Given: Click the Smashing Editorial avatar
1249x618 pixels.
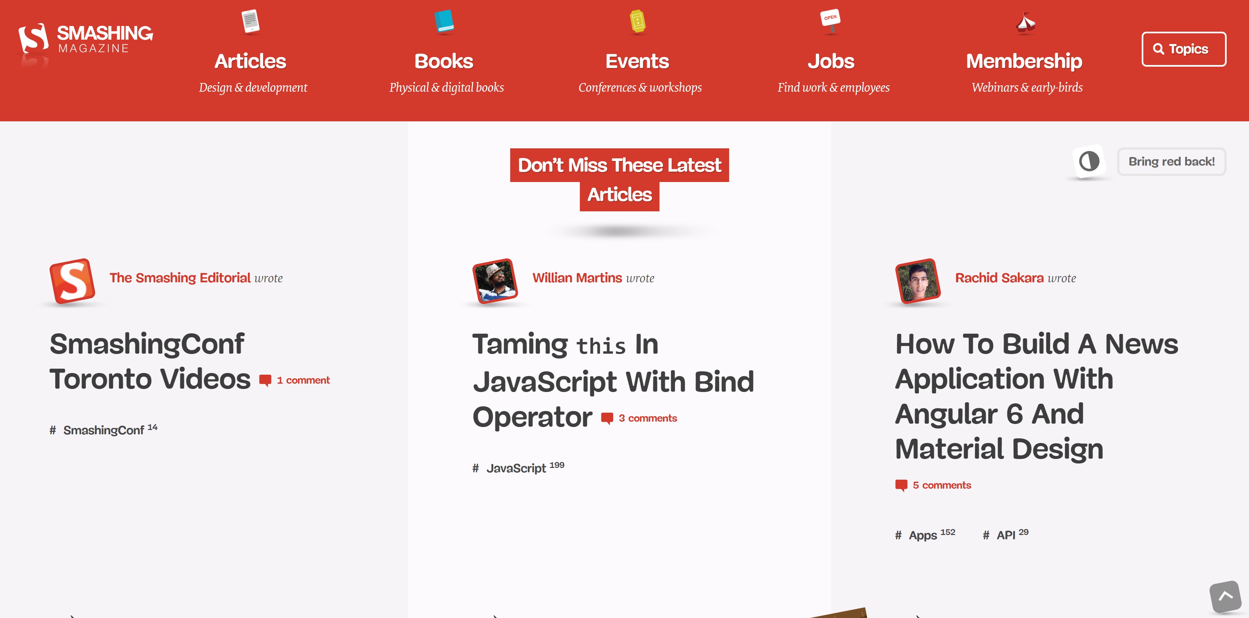Looking at the screenshot, I should [x=72, y=282].
